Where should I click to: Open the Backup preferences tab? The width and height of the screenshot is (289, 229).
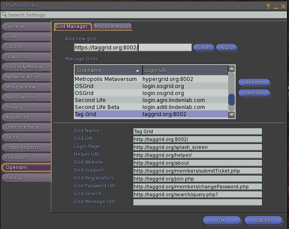pyautogui.click(x=26, y=177)
